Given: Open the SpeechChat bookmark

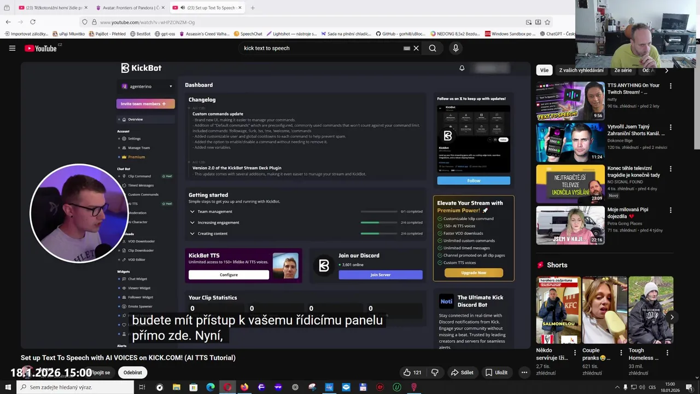Looking at the screenshot, I should pos(248,34).
